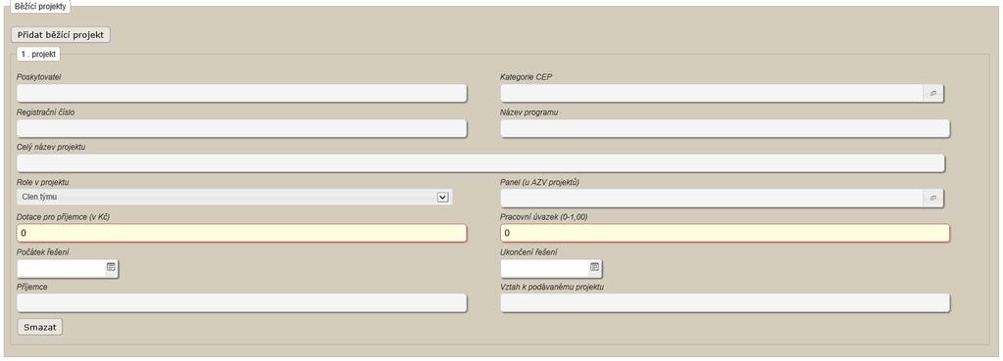Select the Role v projektu combo box
This screenshot has height=361, width=1003.
(x=234, y=197)
